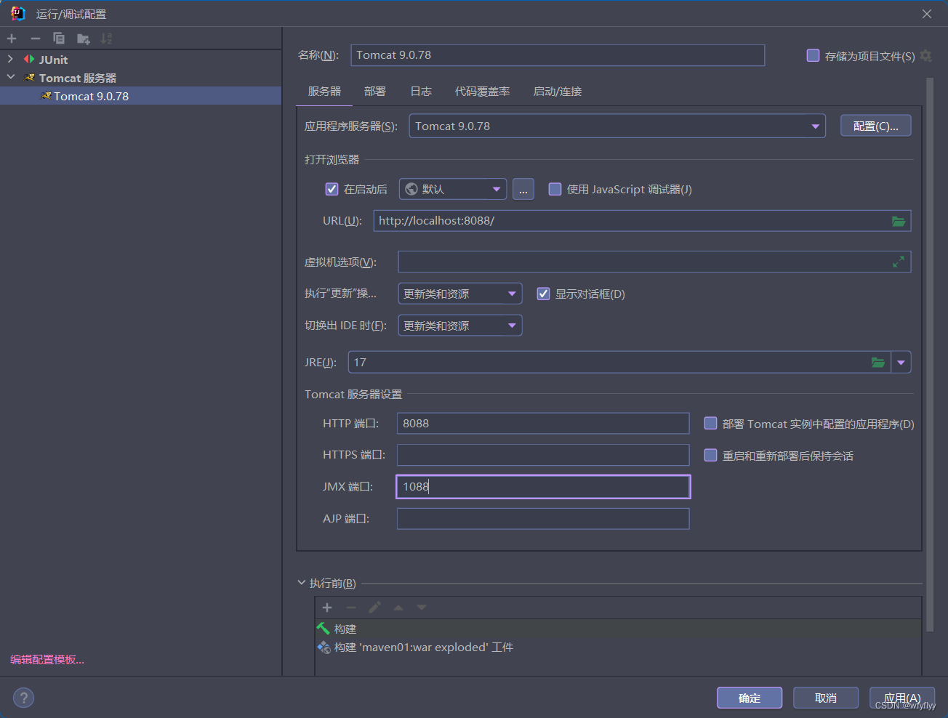Click the Tomcat 服务器 group icon
948x718 pixels.
pyautogui.click(x=30, y=77)
